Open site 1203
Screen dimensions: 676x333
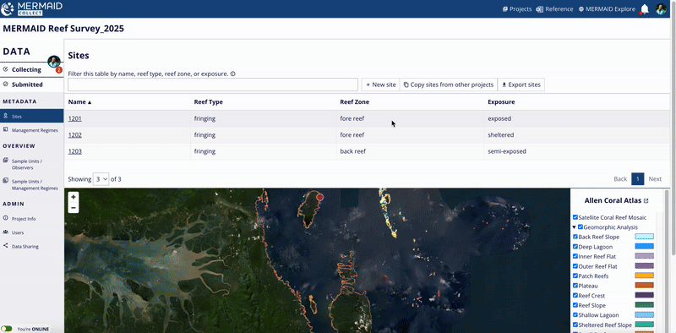75,151
